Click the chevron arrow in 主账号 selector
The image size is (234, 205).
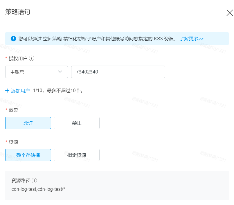click(x=60, y=72)
